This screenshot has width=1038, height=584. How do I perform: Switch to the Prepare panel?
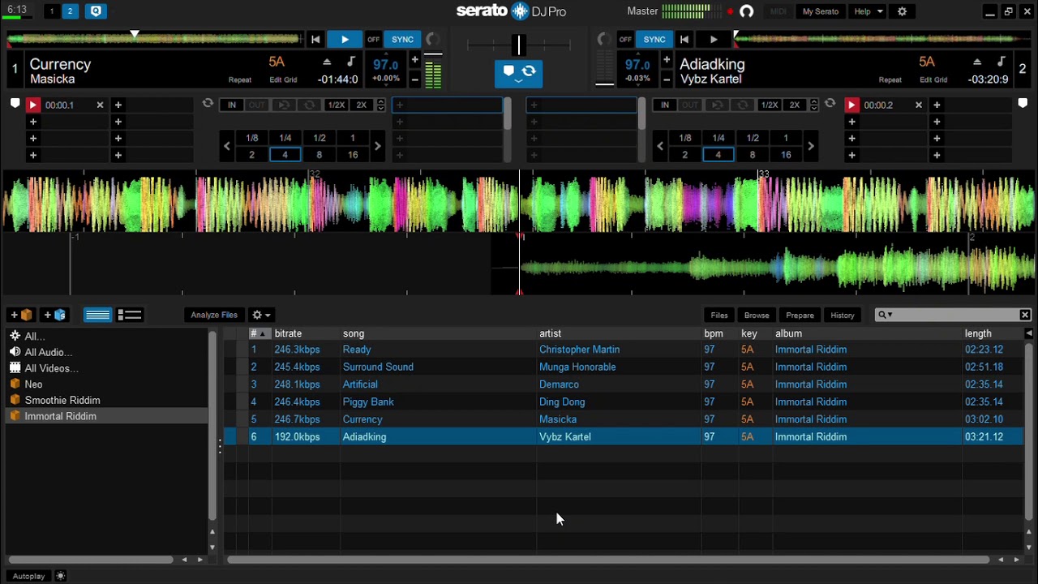tap(800, 315)
